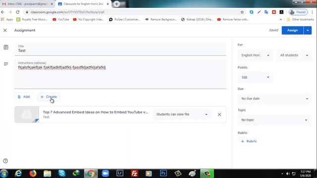
Task: Reload the current page
Action: [18, 12]
